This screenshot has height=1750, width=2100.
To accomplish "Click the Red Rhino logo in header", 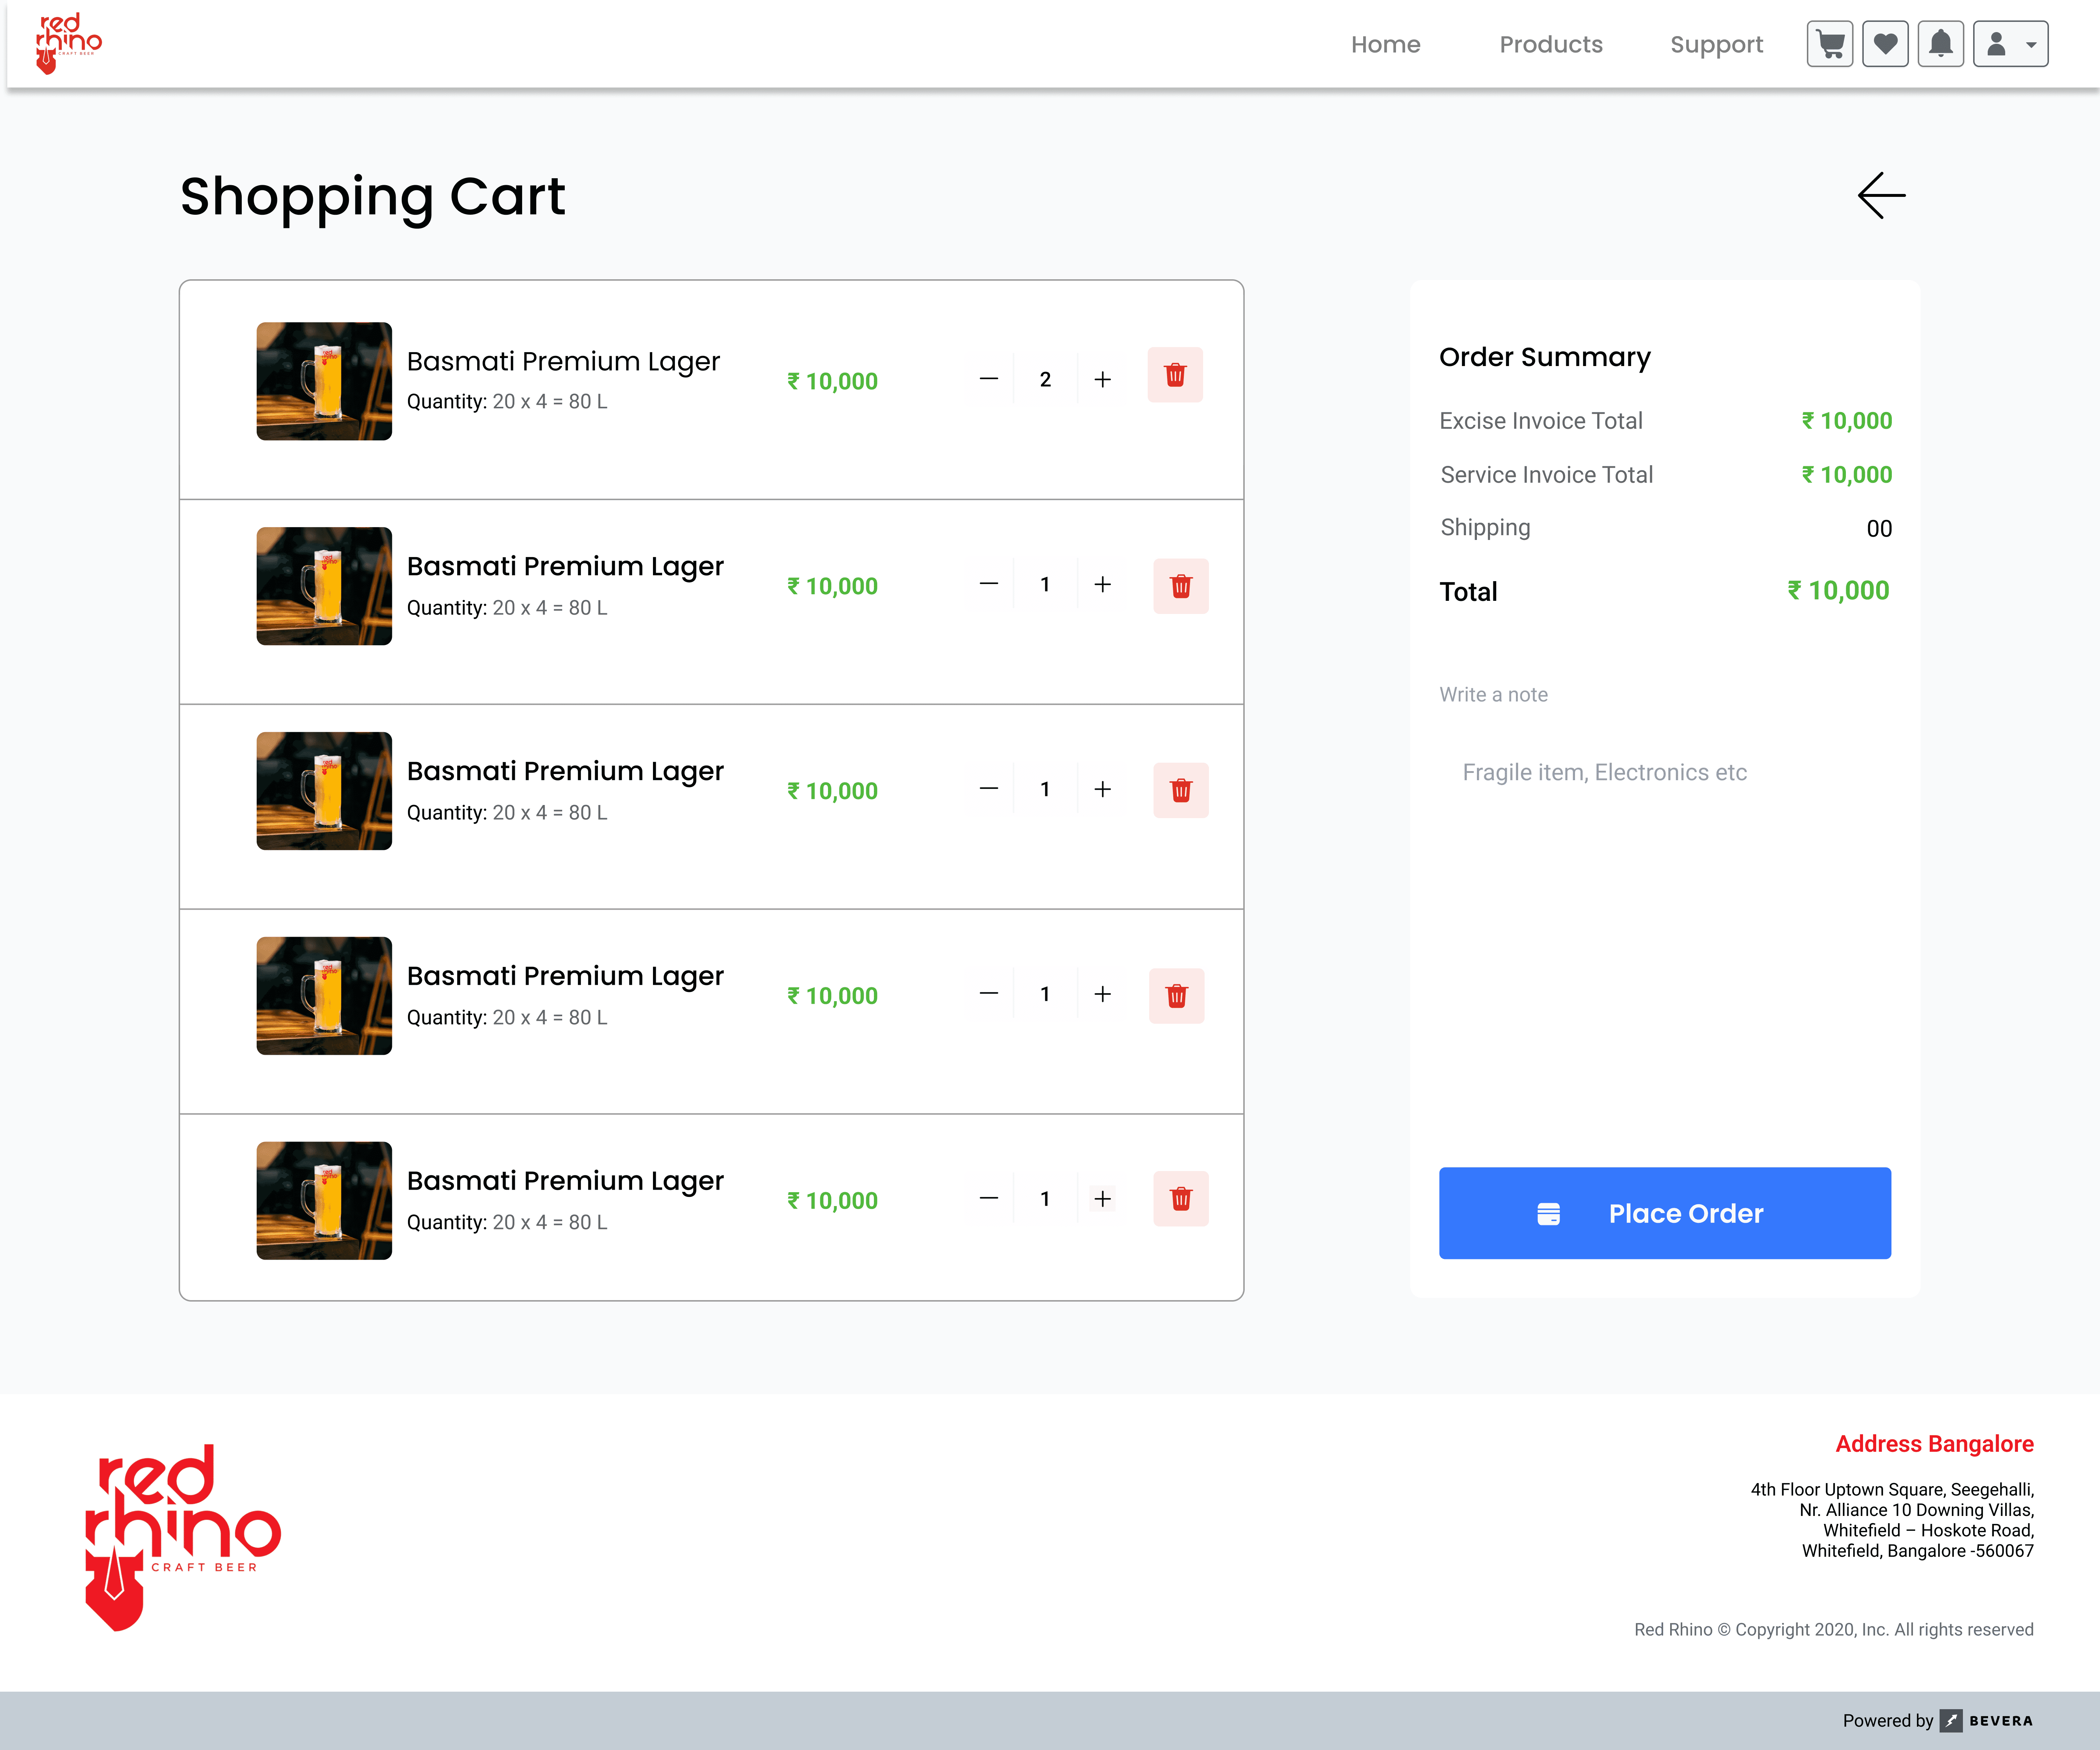I will (68, 44).
